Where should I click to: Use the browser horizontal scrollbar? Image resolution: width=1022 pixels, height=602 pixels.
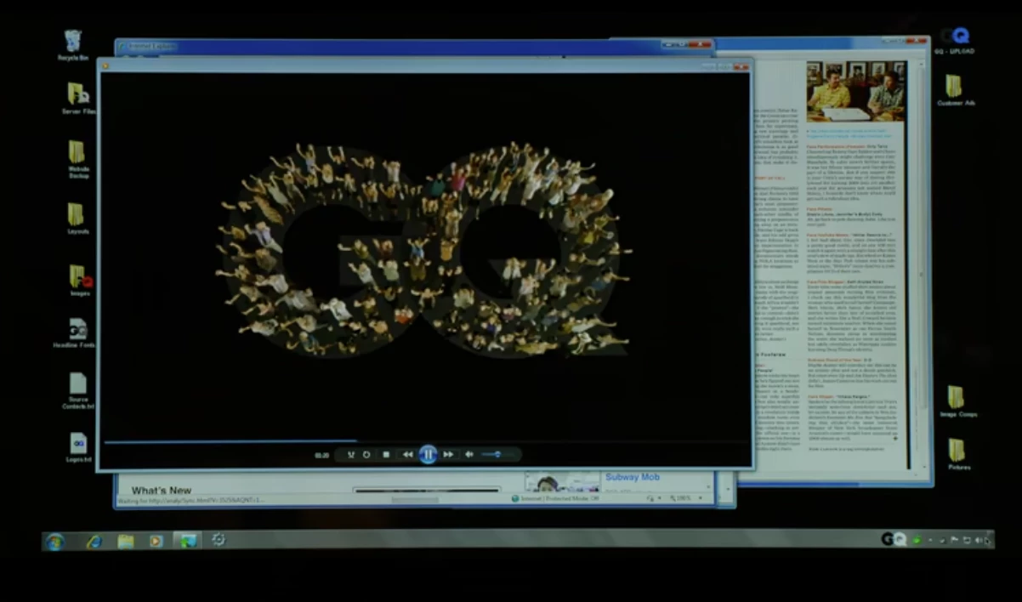tap(417, 499)
